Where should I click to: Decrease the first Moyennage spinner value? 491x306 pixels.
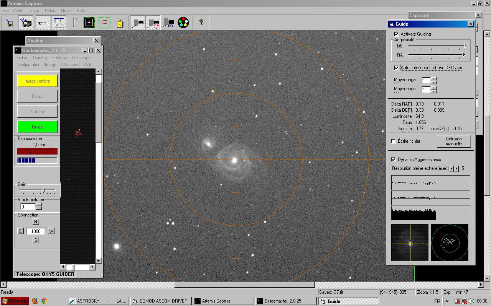click(434, 82)
